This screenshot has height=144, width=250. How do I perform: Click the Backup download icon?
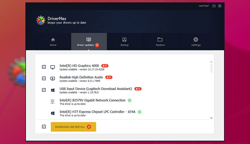click(x=124, y=40)
